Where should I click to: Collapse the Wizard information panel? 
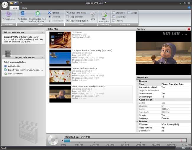point(42,32)
